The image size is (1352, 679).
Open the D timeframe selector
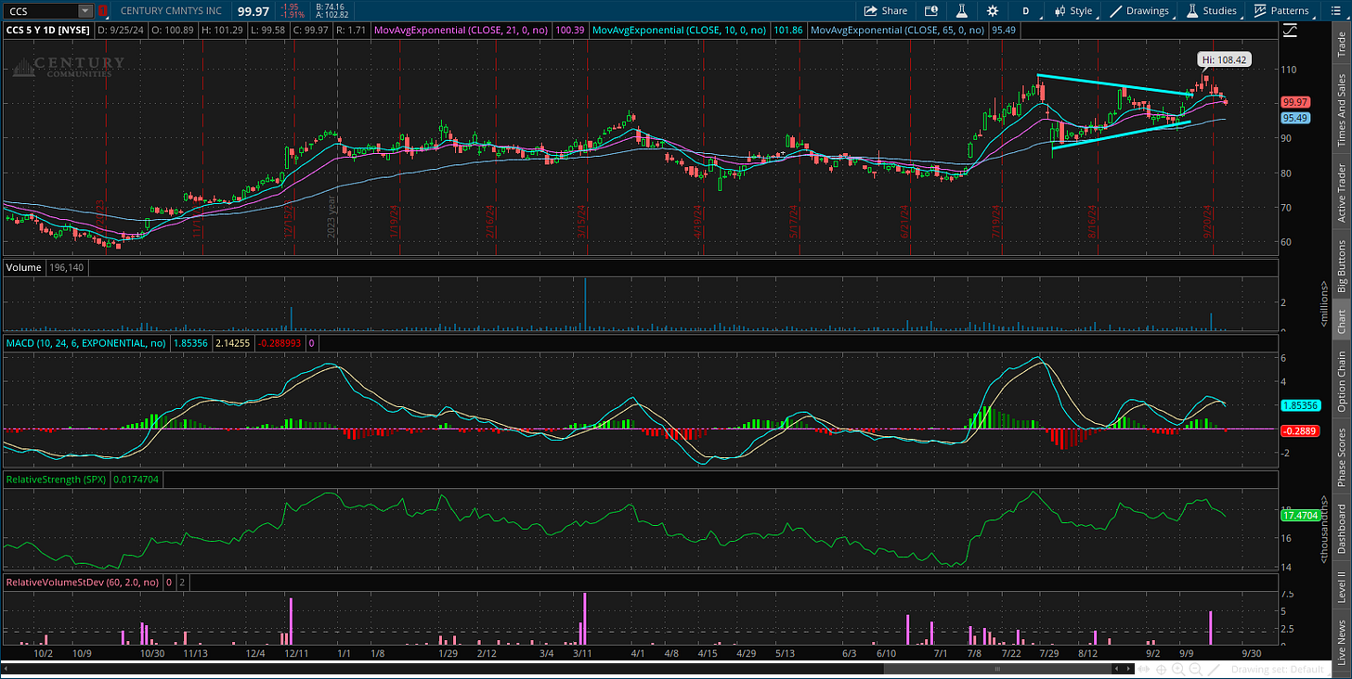click(1026, 11)
